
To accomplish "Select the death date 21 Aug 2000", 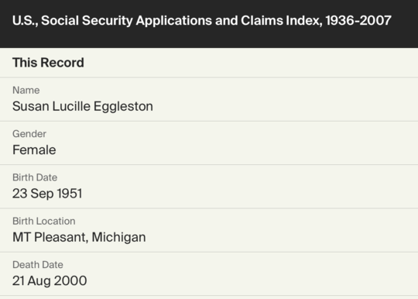I will tap(50, 280).
